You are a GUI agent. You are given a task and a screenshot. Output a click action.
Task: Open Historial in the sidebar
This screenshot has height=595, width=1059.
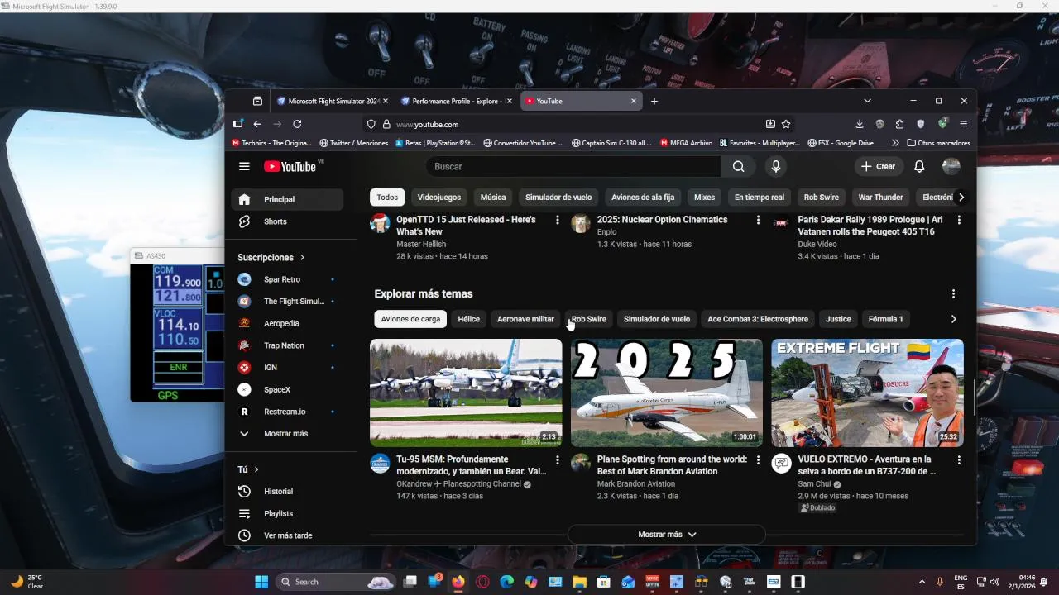tap(286, 491)
